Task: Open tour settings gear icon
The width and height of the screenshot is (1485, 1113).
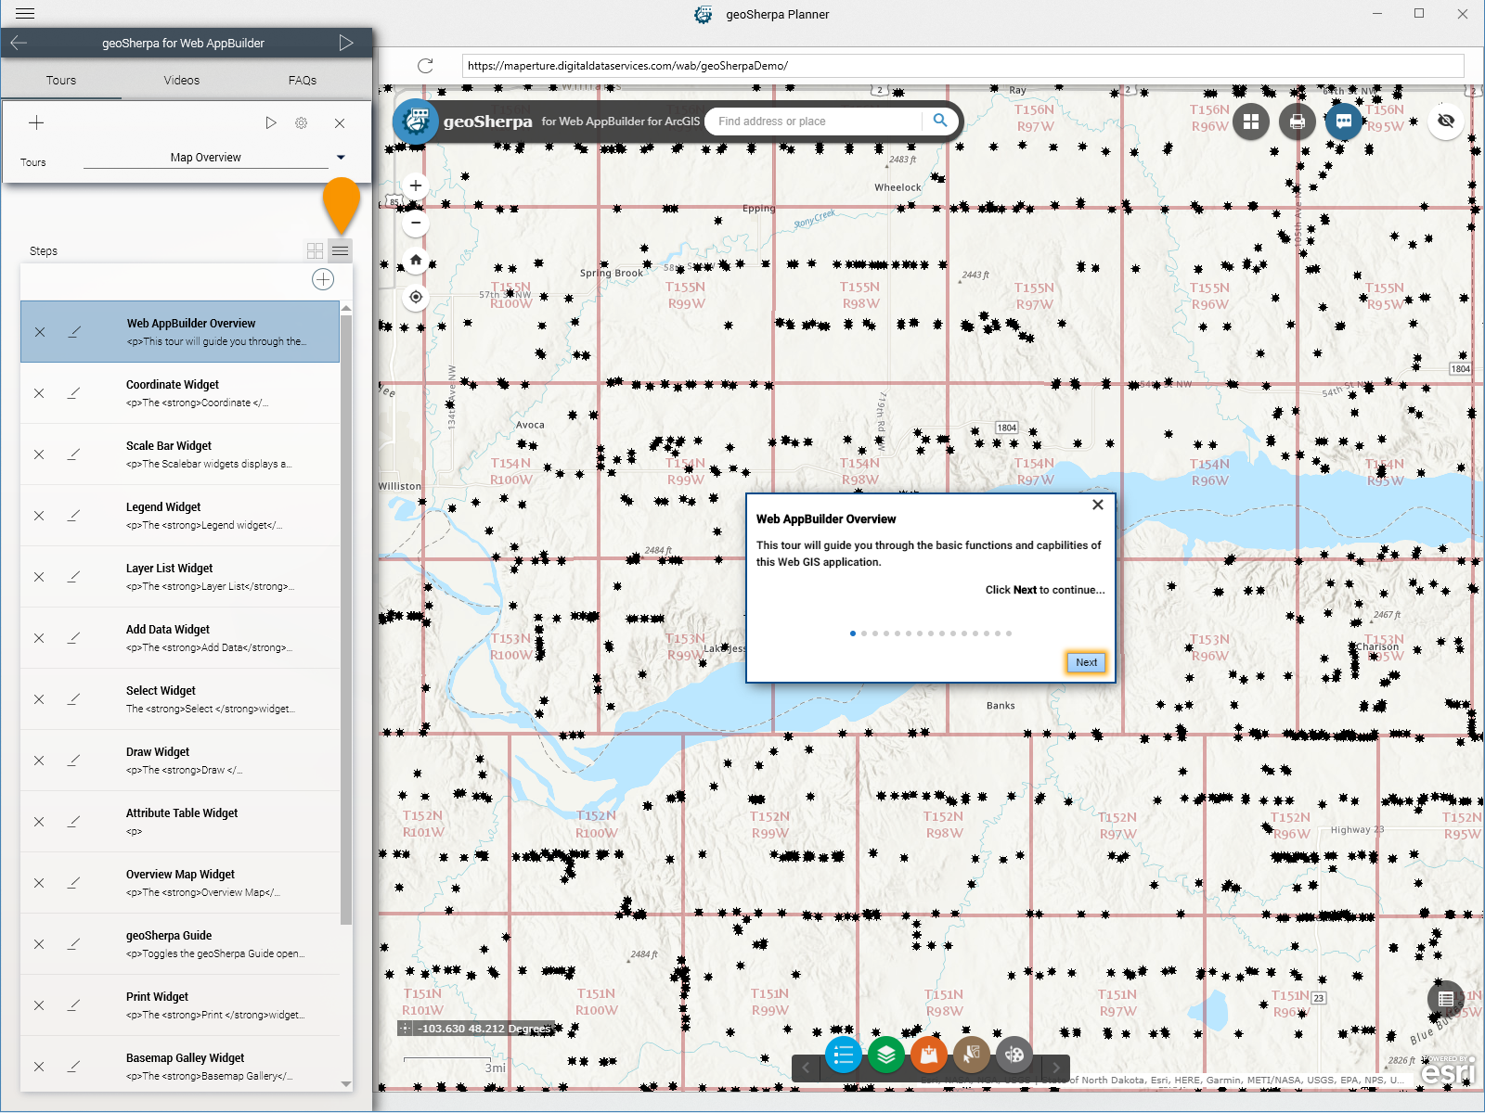Action: click(x=302, y=122)
